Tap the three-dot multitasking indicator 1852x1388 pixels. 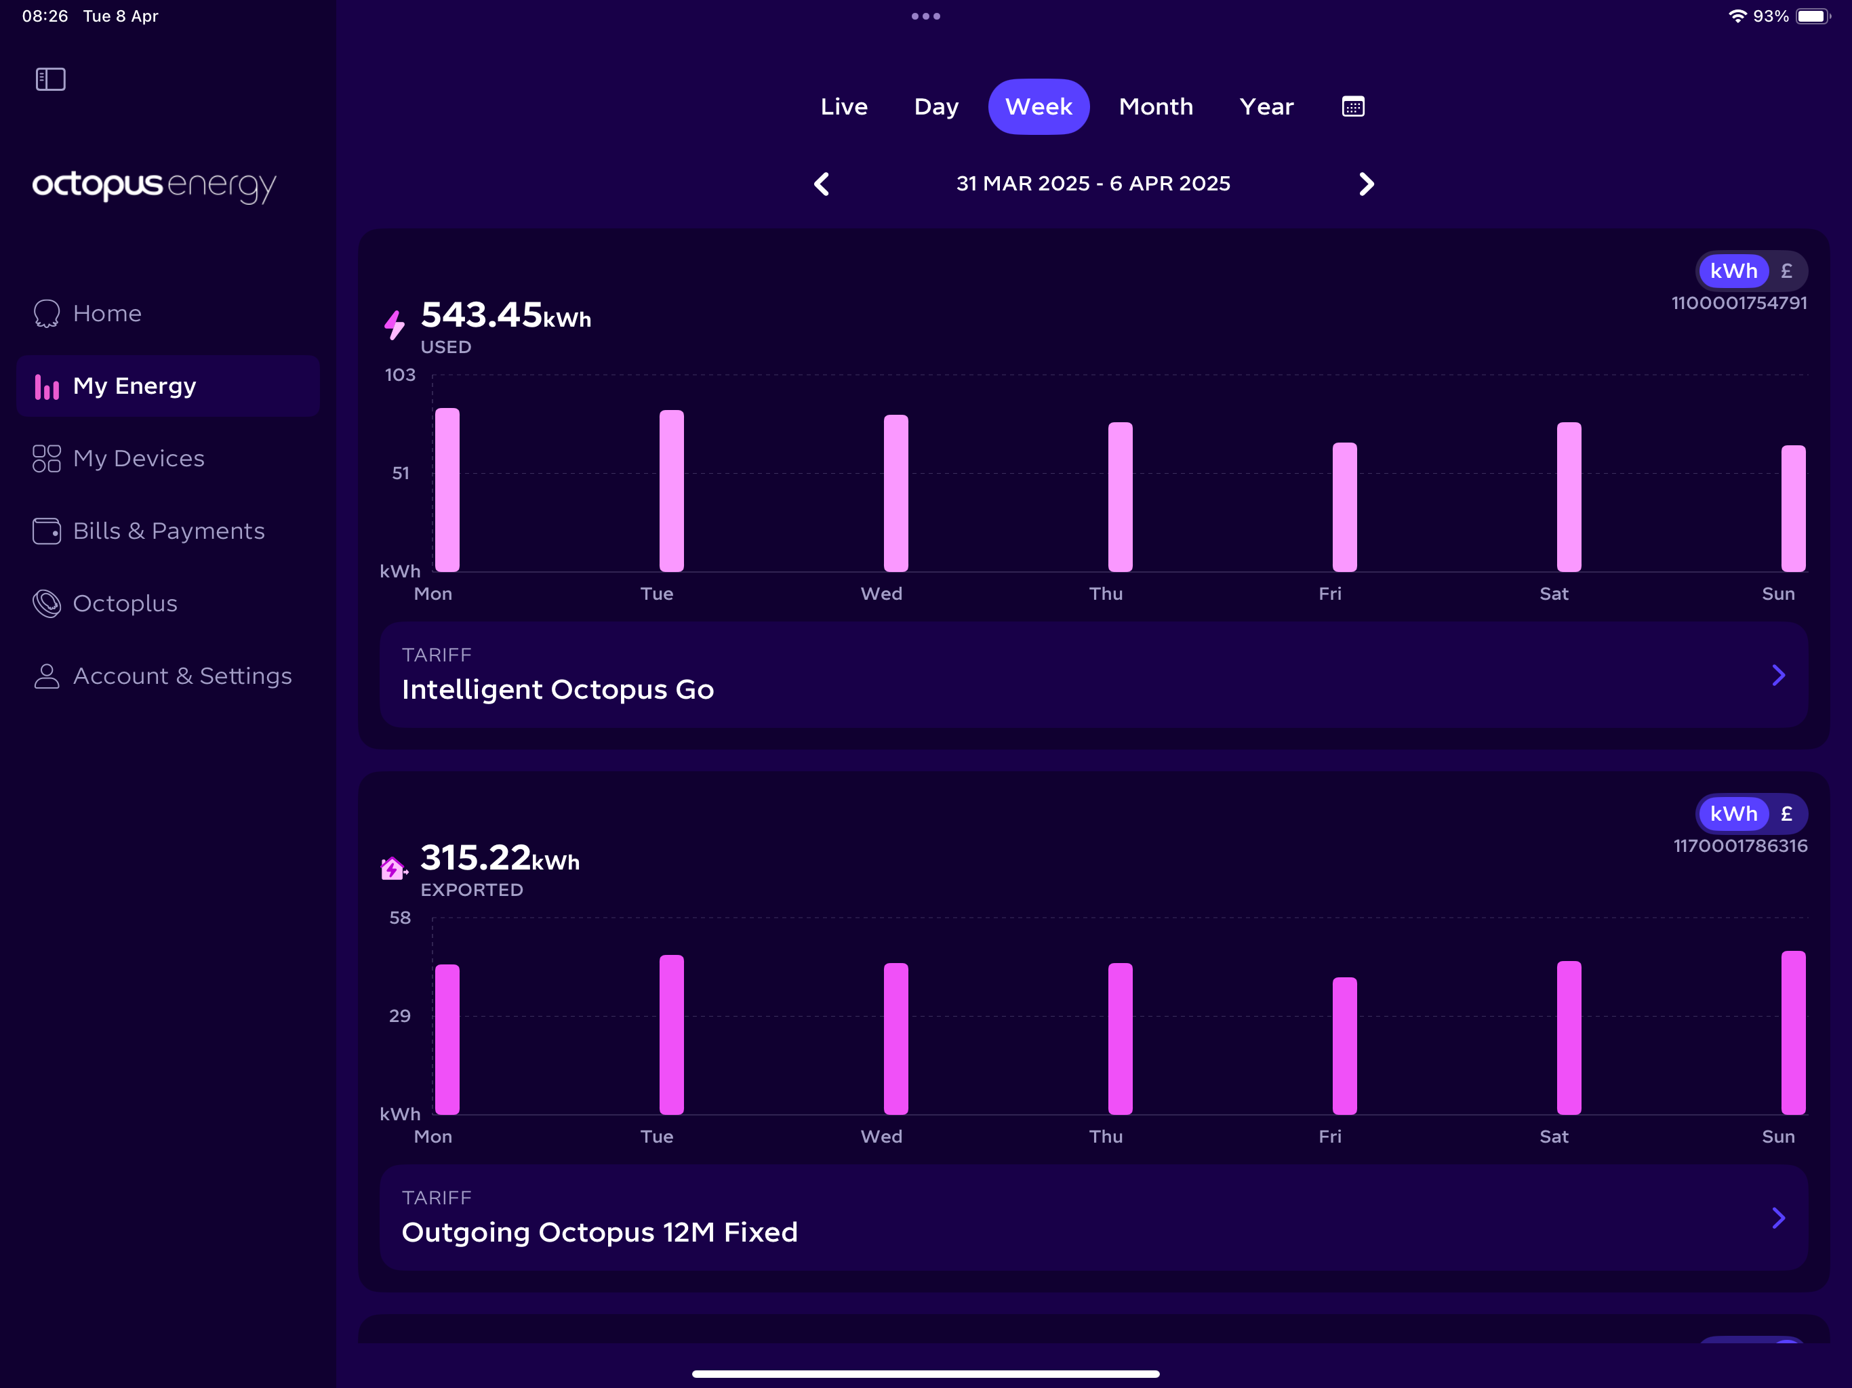pyautogui.click(x=926, y=16)
